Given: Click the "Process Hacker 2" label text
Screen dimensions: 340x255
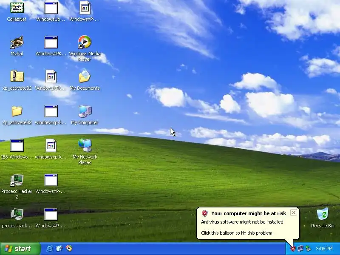Looking at the screenshot, I should [17, 194].
